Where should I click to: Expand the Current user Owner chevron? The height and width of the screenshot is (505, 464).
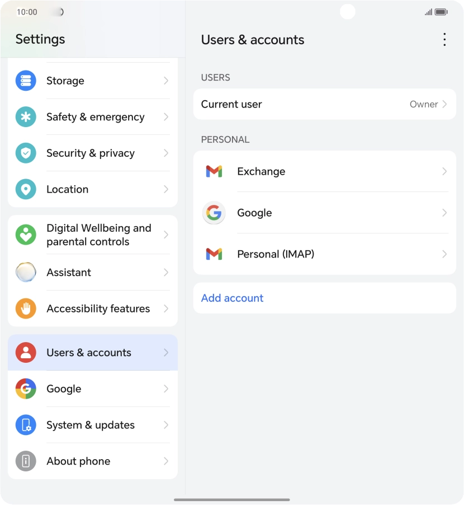pos(444,104)
